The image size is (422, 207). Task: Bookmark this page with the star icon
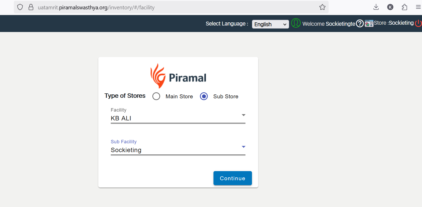pyautogui.click(x=322, y=7)
